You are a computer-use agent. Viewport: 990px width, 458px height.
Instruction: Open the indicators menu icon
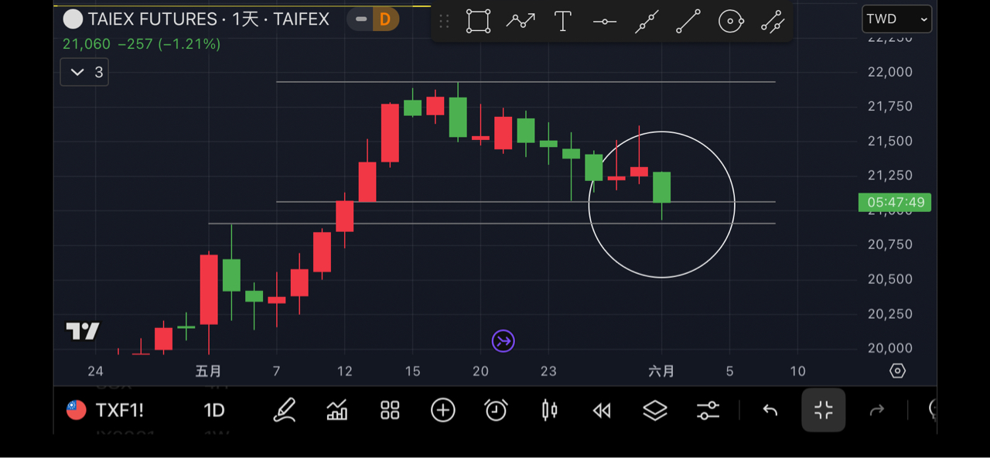pyautogui.click(x=337, y=410)
